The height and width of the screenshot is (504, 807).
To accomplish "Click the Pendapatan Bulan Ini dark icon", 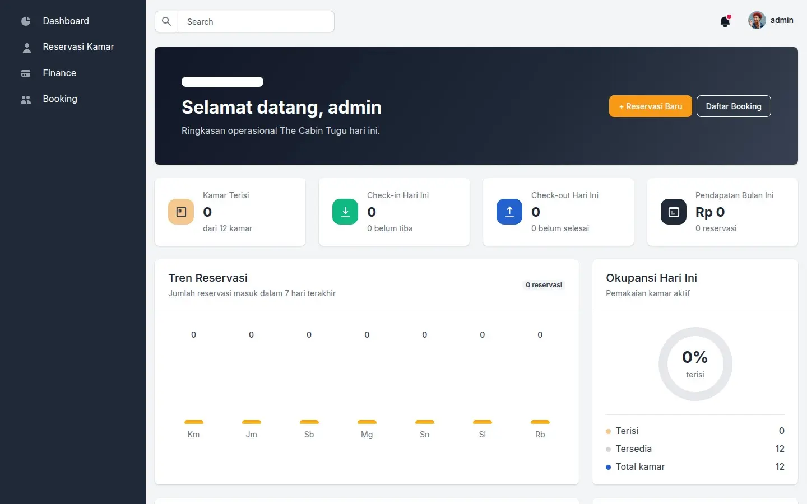I will pos(674,212).
